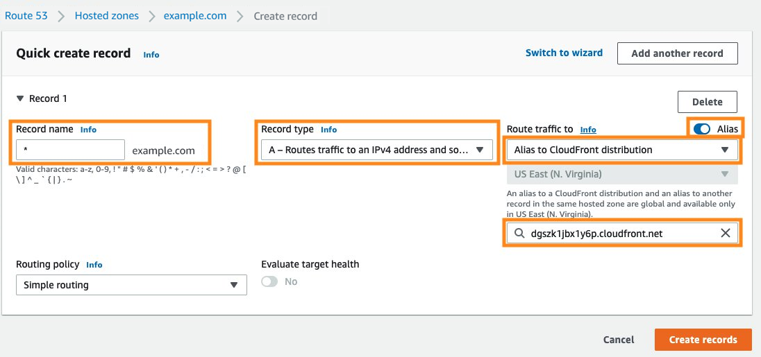Open the Alias to CloudFront distribution dropdown

621,150
